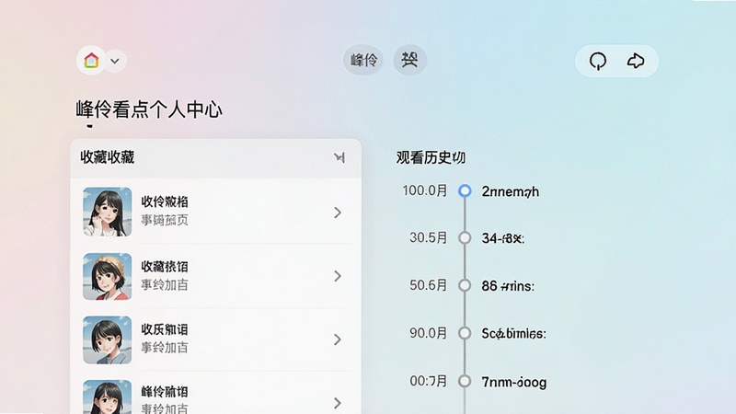Click history entry text "2nnemgh"
Viewport: 736px width, 414px height.
[511, 191]
